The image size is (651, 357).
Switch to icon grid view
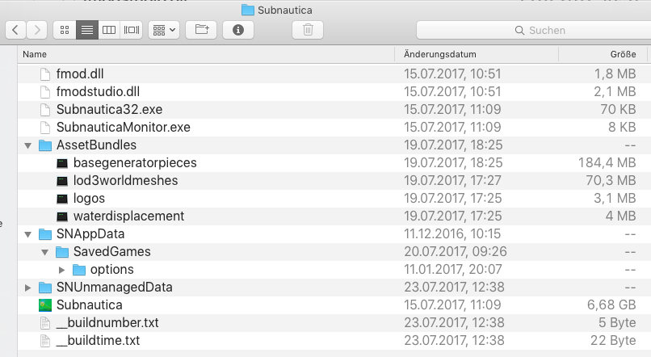pyautogui.click(x=65, y=30)
